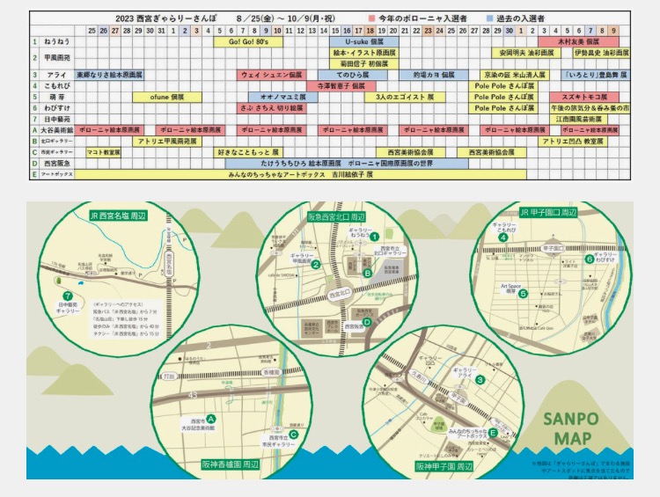
Task: Click the 木村友美 個展 schedule bar
Action: click(578, 41)
